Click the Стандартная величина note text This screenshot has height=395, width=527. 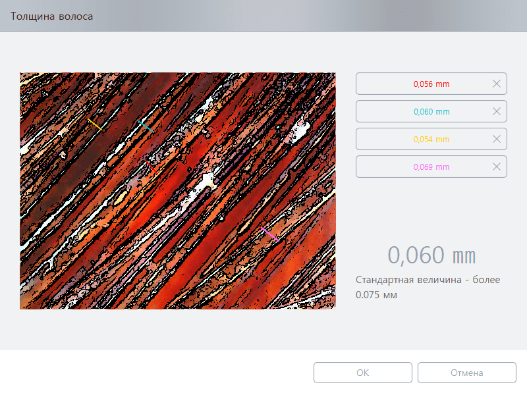point(428,287)
